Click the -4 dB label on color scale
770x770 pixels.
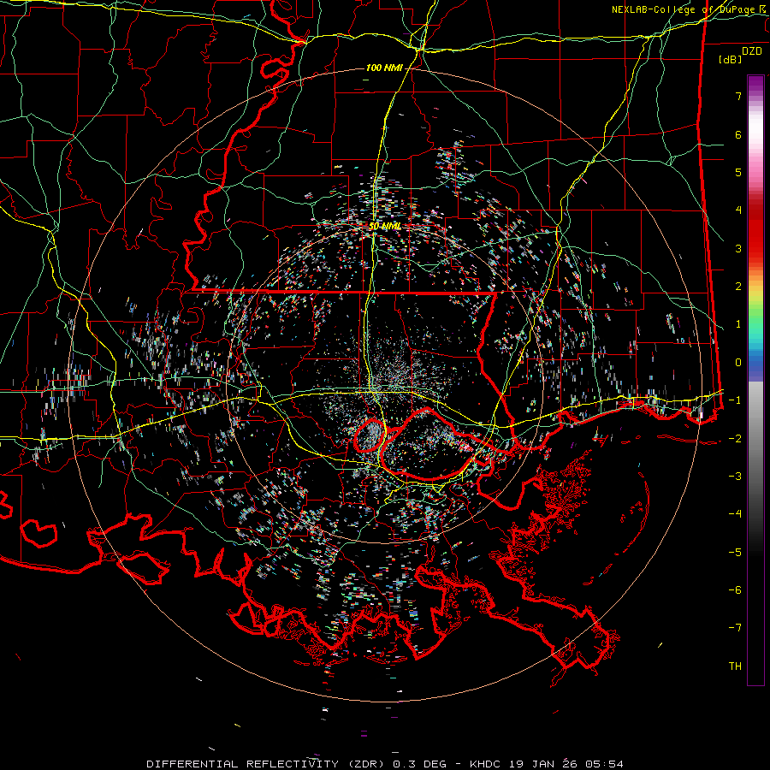tap(735, 514)
